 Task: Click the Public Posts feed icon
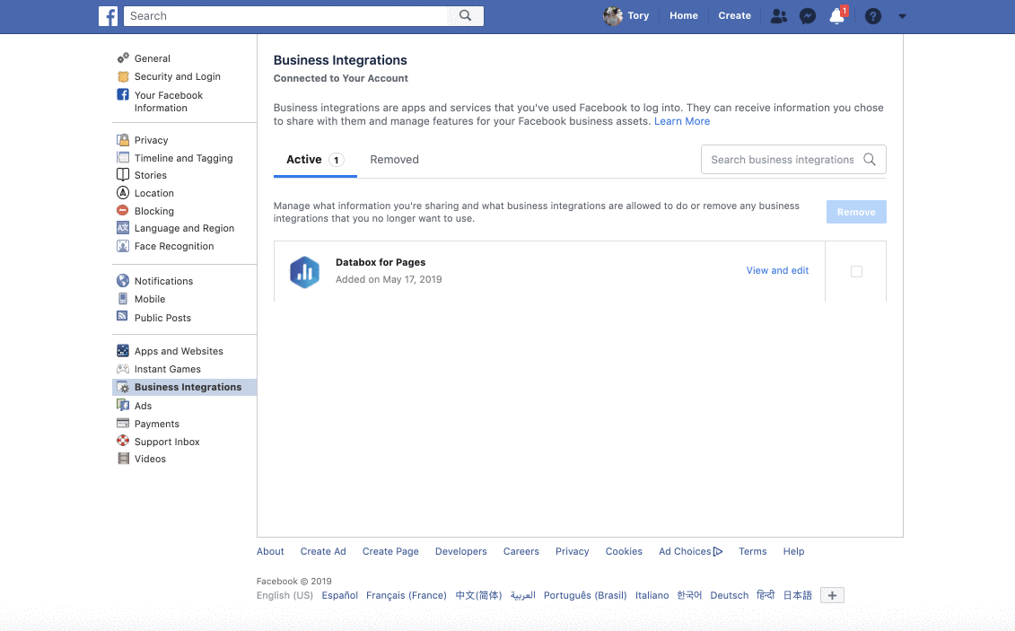click(122, 316)
